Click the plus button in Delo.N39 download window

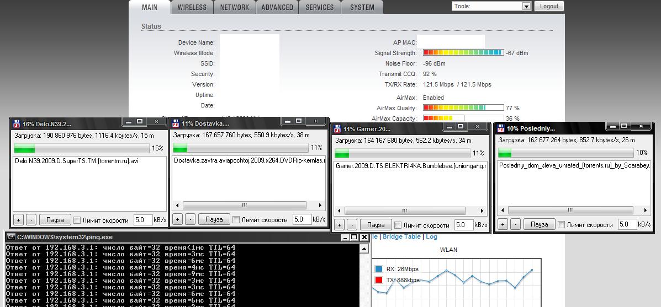[18, 220]
